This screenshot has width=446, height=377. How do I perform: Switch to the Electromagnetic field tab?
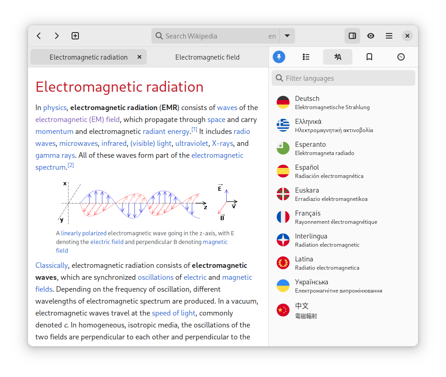pyautogui.click(x=207, y=57)
